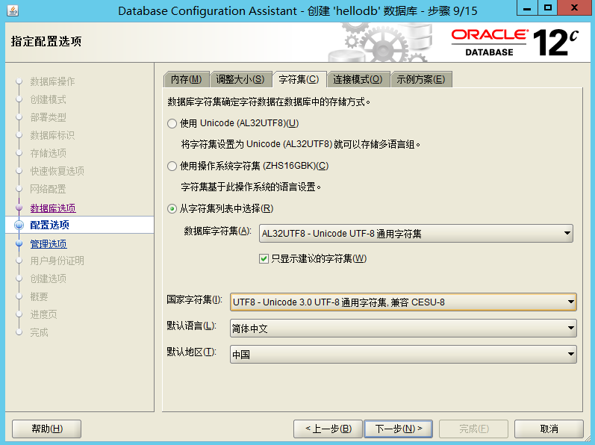Toggle 只显示建议的字符集 checkbox
The height and width of the screenshot is (445, 595).
click(264, 259)
